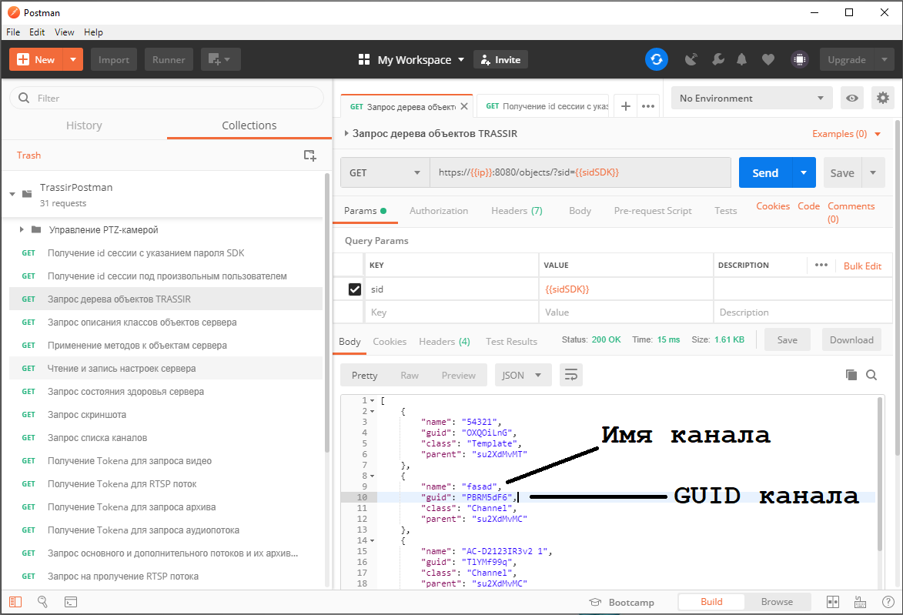This screenshot has width=903, height=615.
Task: Click the Send button
Action: tap(765, 172)
